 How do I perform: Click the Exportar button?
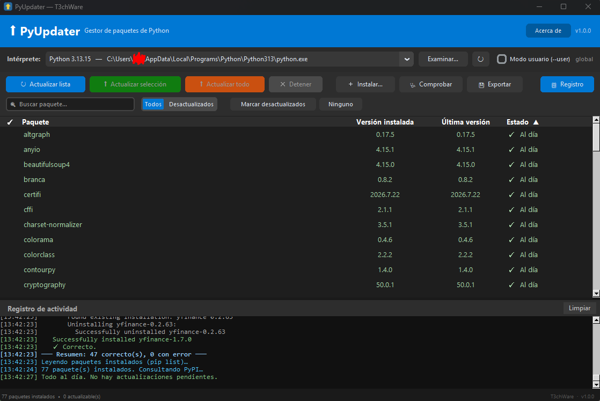494,84
